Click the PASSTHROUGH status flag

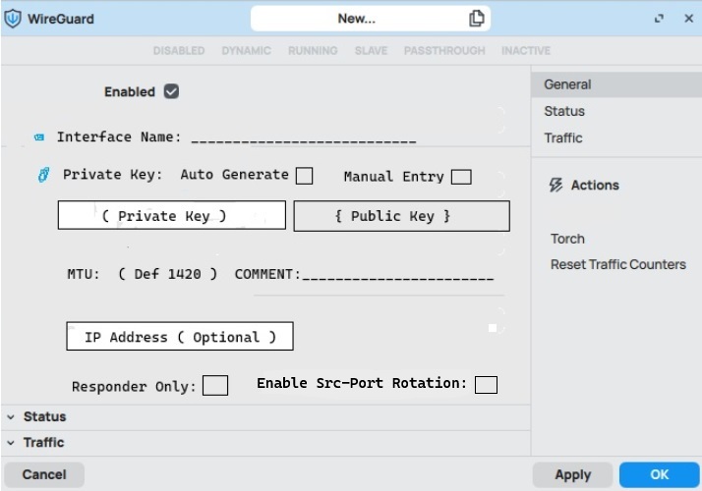click(x=444, y=50)
